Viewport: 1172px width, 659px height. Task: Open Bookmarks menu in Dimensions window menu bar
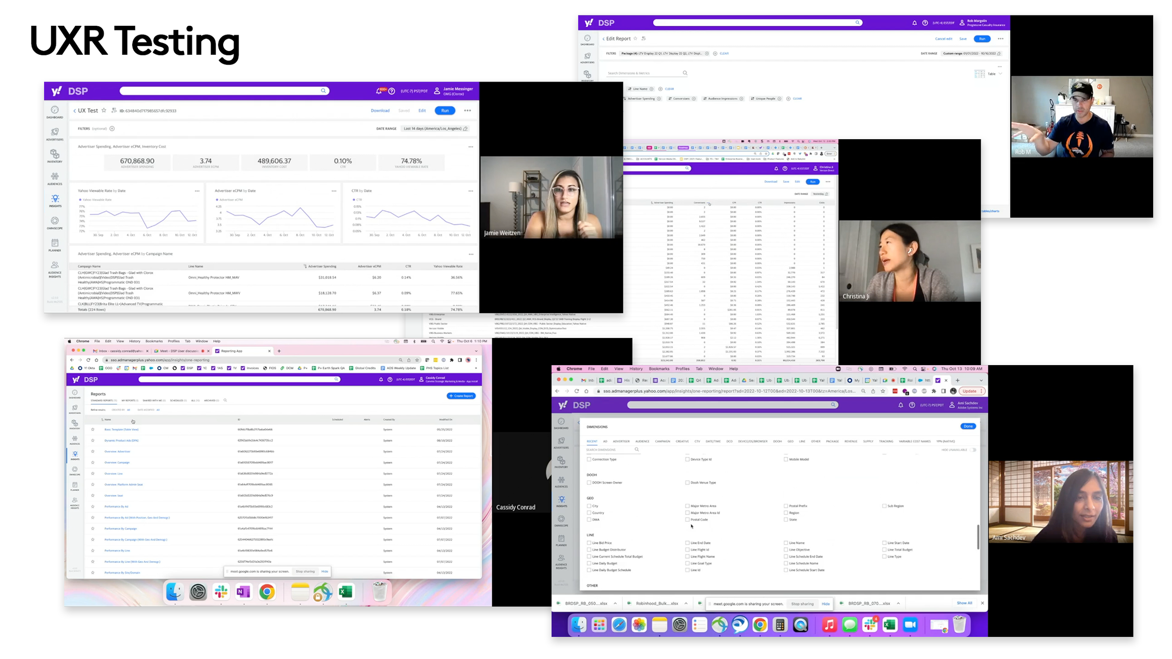[659, 369]
